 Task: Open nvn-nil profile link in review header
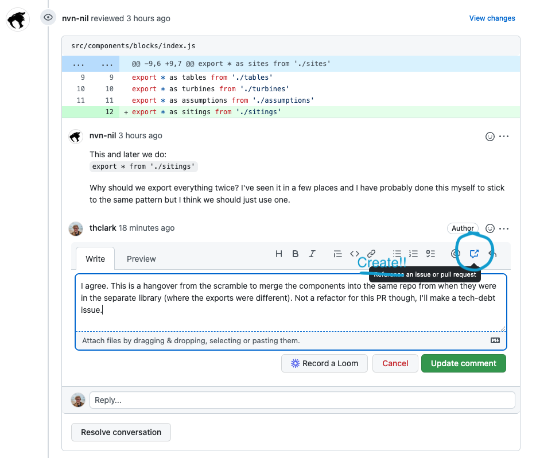(75, 18)
